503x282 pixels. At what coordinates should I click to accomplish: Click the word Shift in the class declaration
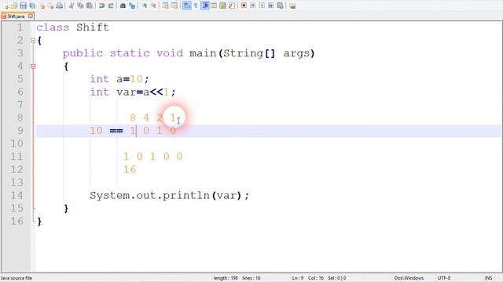click(x=93, y=27)
